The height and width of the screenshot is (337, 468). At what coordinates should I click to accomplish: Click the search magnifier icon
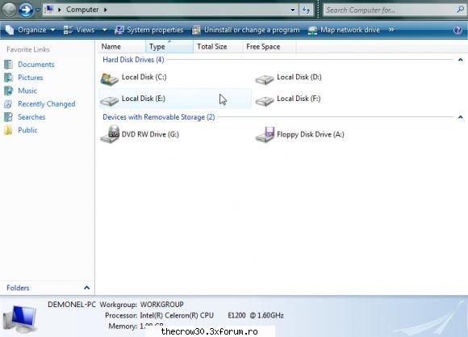pos(460,10)
